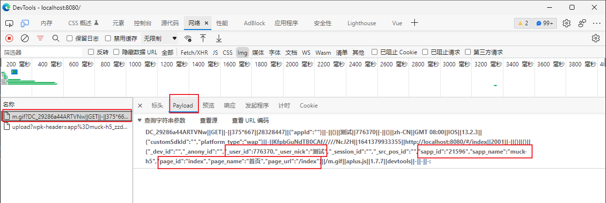Click 查看 URL 编码 link
This screenshot has width=606, height=203.
250,121
